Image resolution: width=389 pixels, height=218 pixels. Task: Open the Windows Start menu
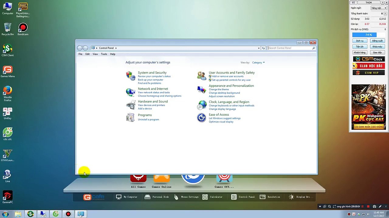coord(5,214)
